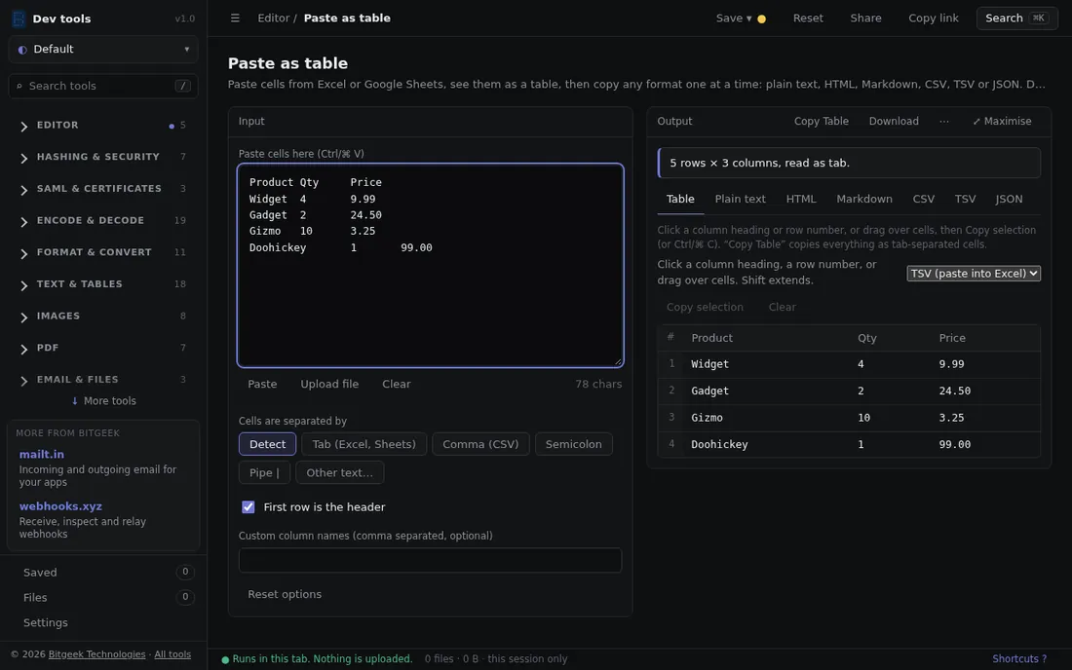
Task: Open the Bitgeek Technologies footer link
Action: (x=96, y=654)
